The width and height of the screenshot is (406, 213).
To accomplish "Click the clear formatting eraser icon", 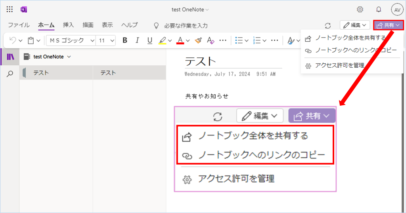I will click(211, 40).
